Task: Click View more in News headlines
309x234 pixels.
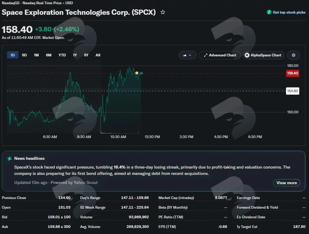Action: click(287, 183)
